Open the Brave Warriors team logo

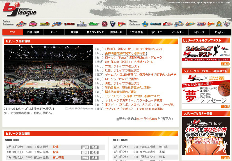(82, 24)
